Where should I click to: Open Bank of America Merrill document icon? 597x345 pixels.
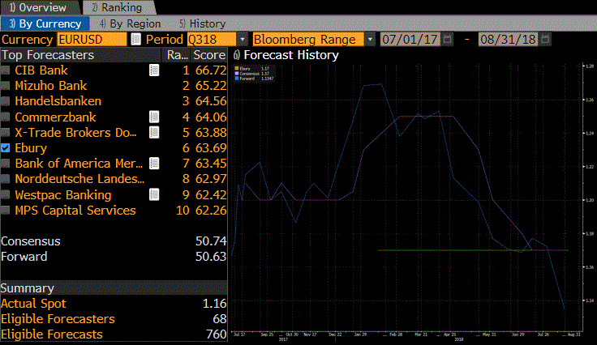154,164
